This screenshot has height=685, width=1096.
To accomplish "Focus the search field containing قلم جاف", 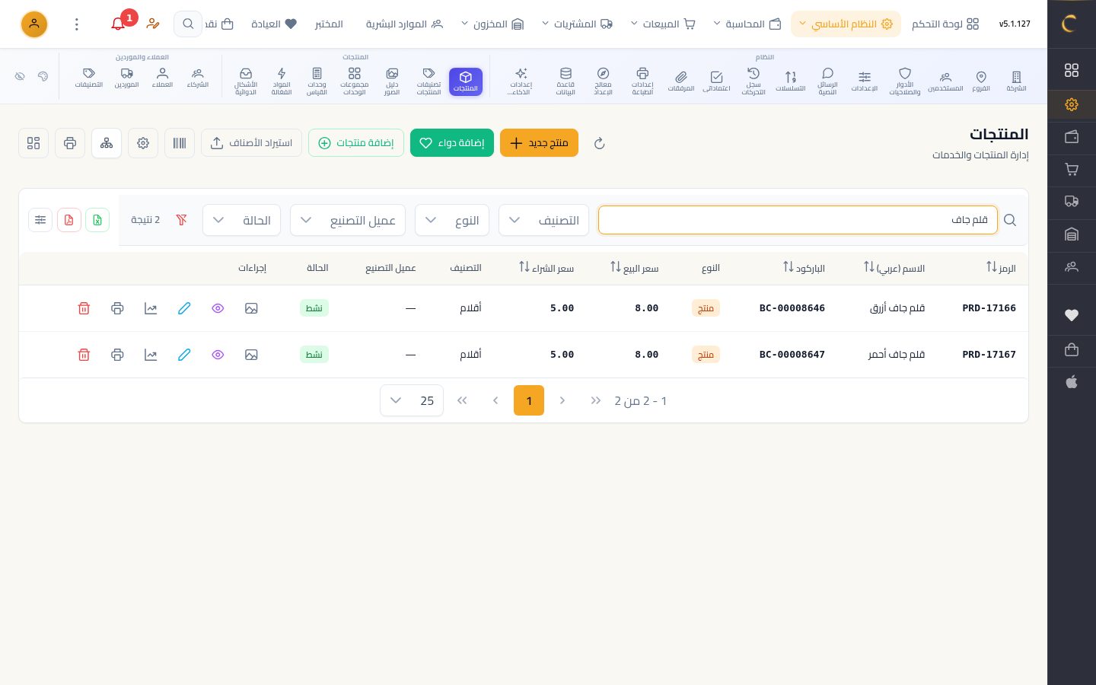I will 798,220.
